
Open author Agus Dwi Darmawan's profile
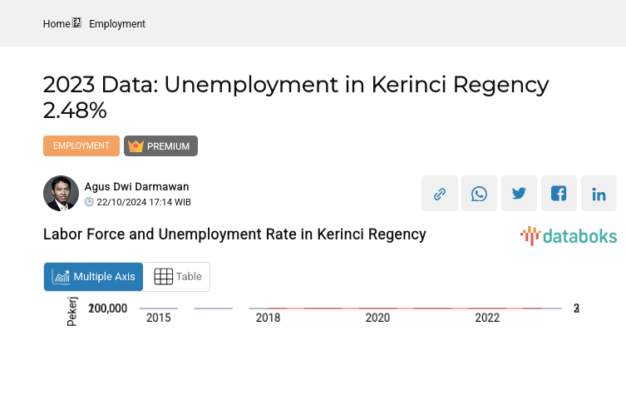136,187
